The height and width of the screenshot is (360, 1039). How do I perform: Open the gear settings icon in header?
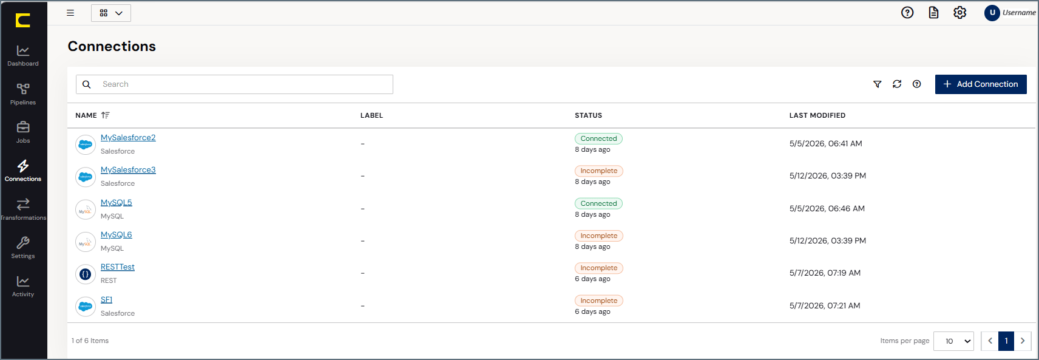pos(959,13)
